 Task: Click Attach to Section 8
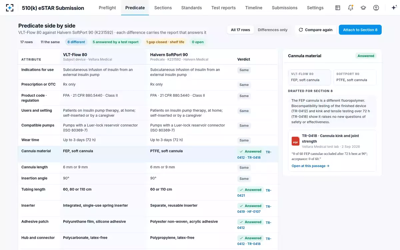click(360, 30)
